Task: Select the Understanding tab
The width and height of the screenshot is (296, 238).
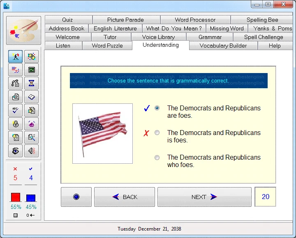Action: pos(161,45)
